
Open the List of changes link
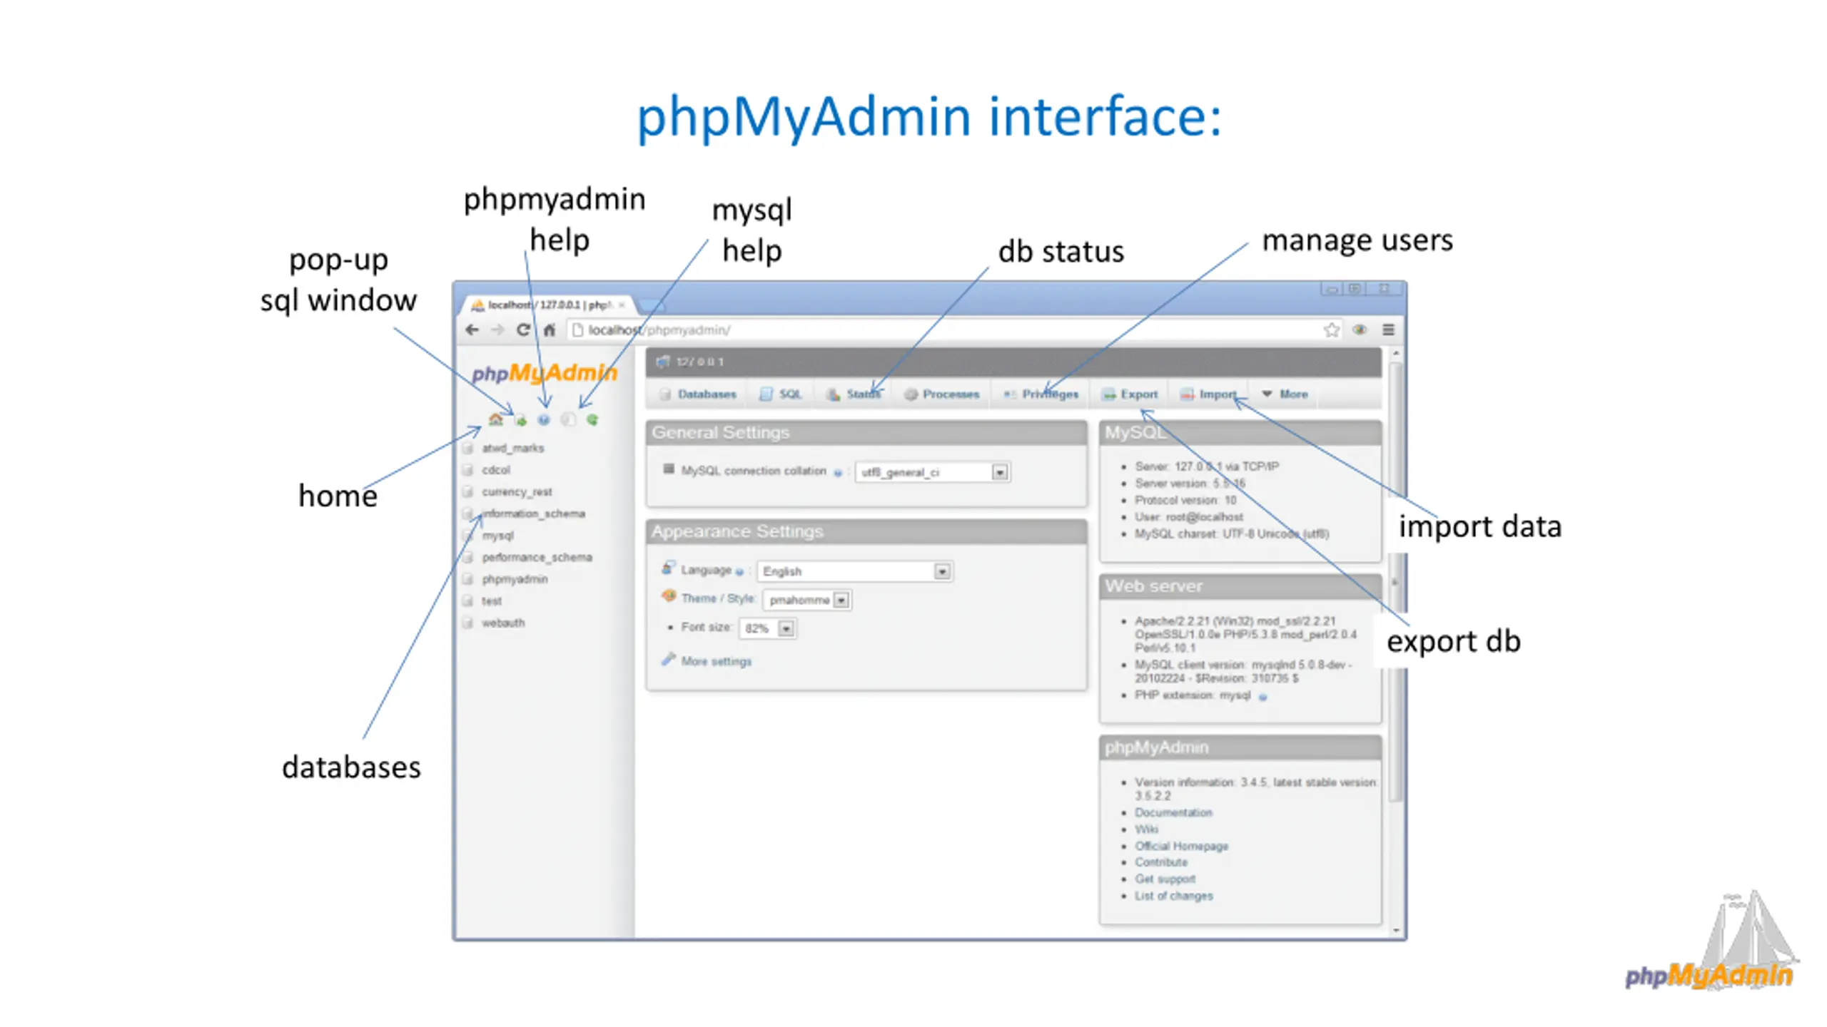point(1173,896)
